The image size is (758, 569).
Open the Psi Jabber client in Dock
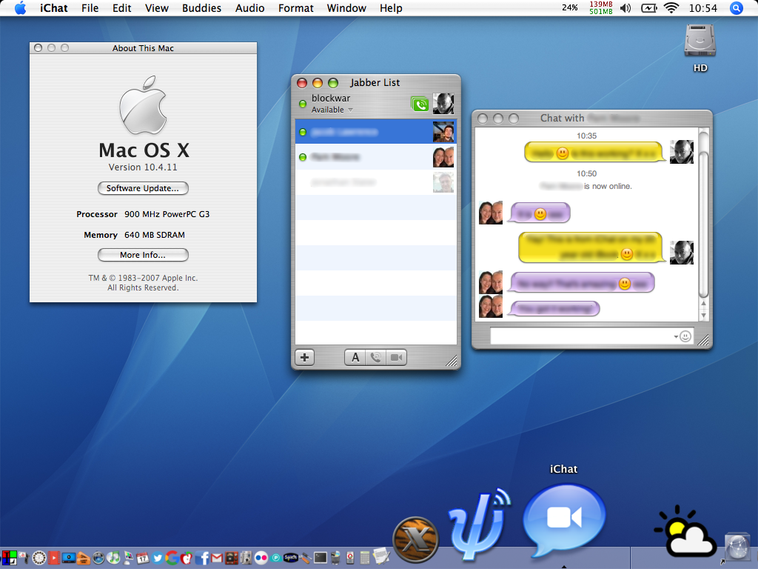point(479,525)
